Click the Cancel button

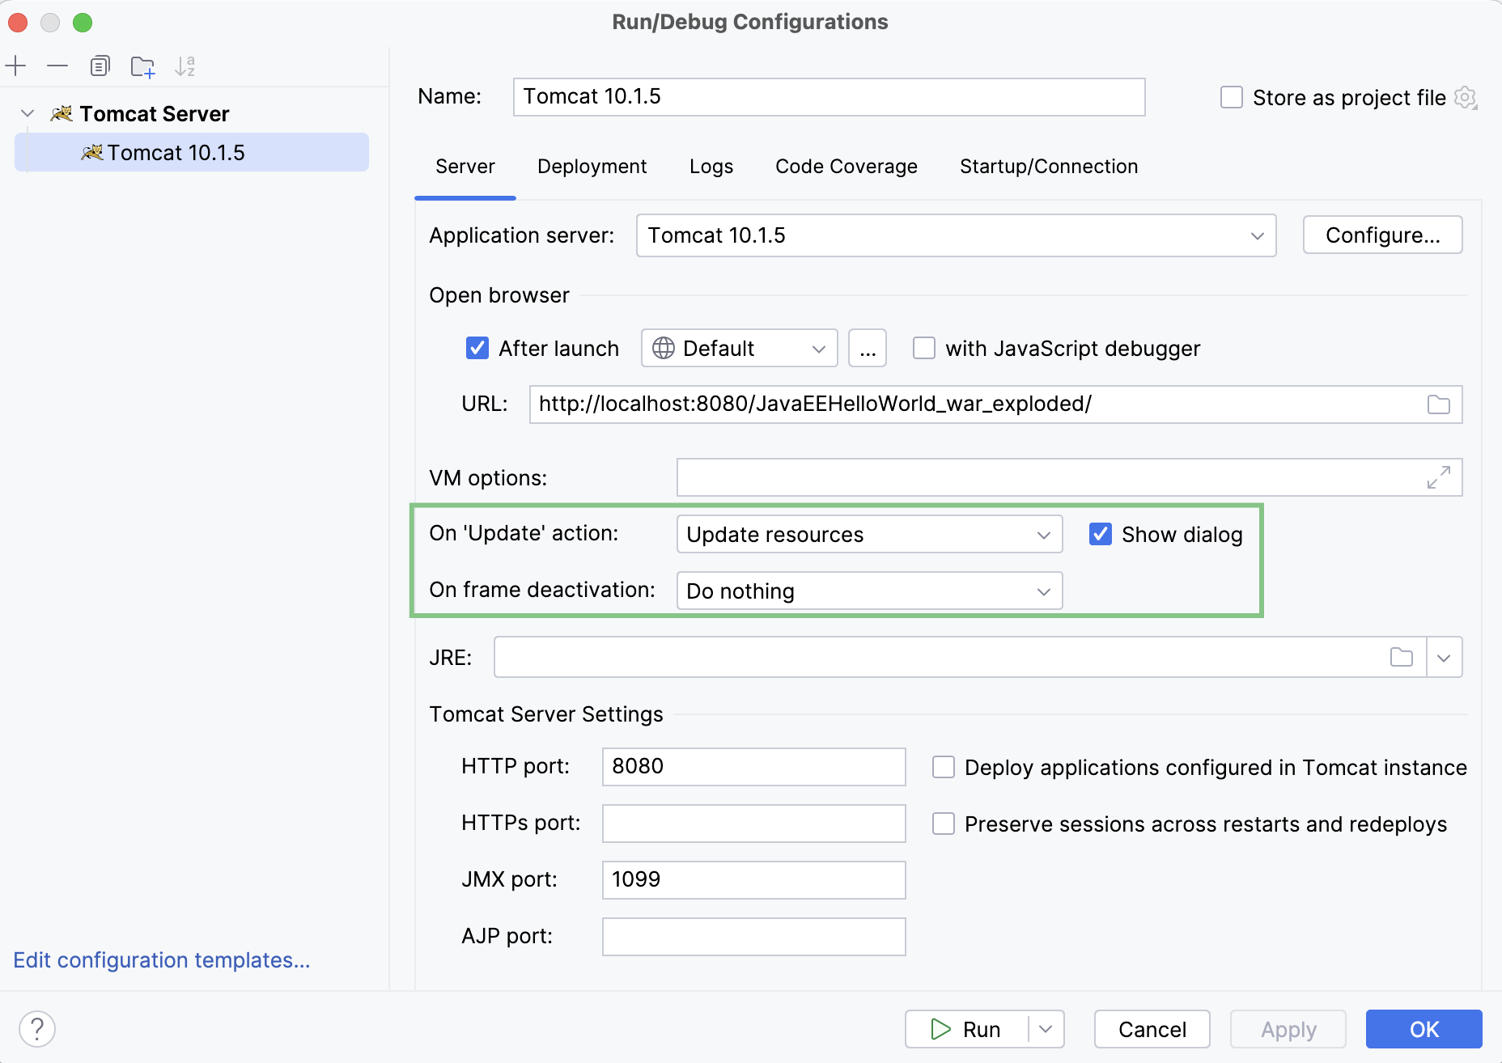[x=1152, y=1029]
